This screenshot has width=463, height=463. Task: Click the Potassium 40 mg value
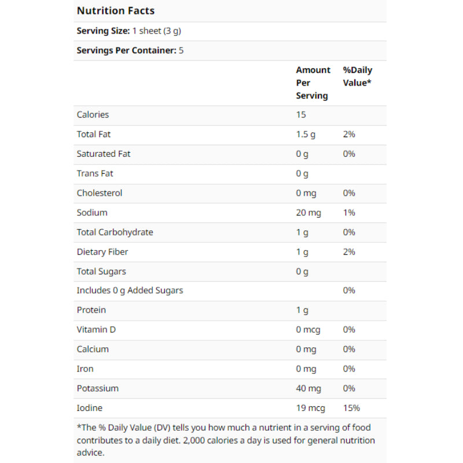[308, 388]
